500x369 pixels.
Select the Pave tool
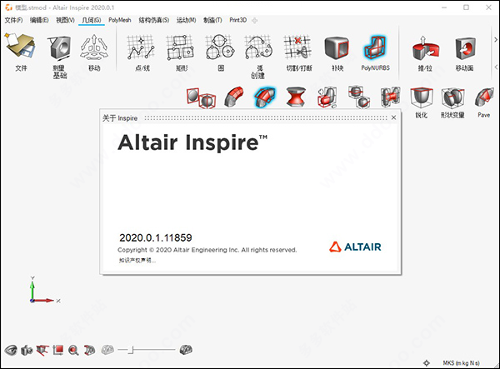point(484,97)
